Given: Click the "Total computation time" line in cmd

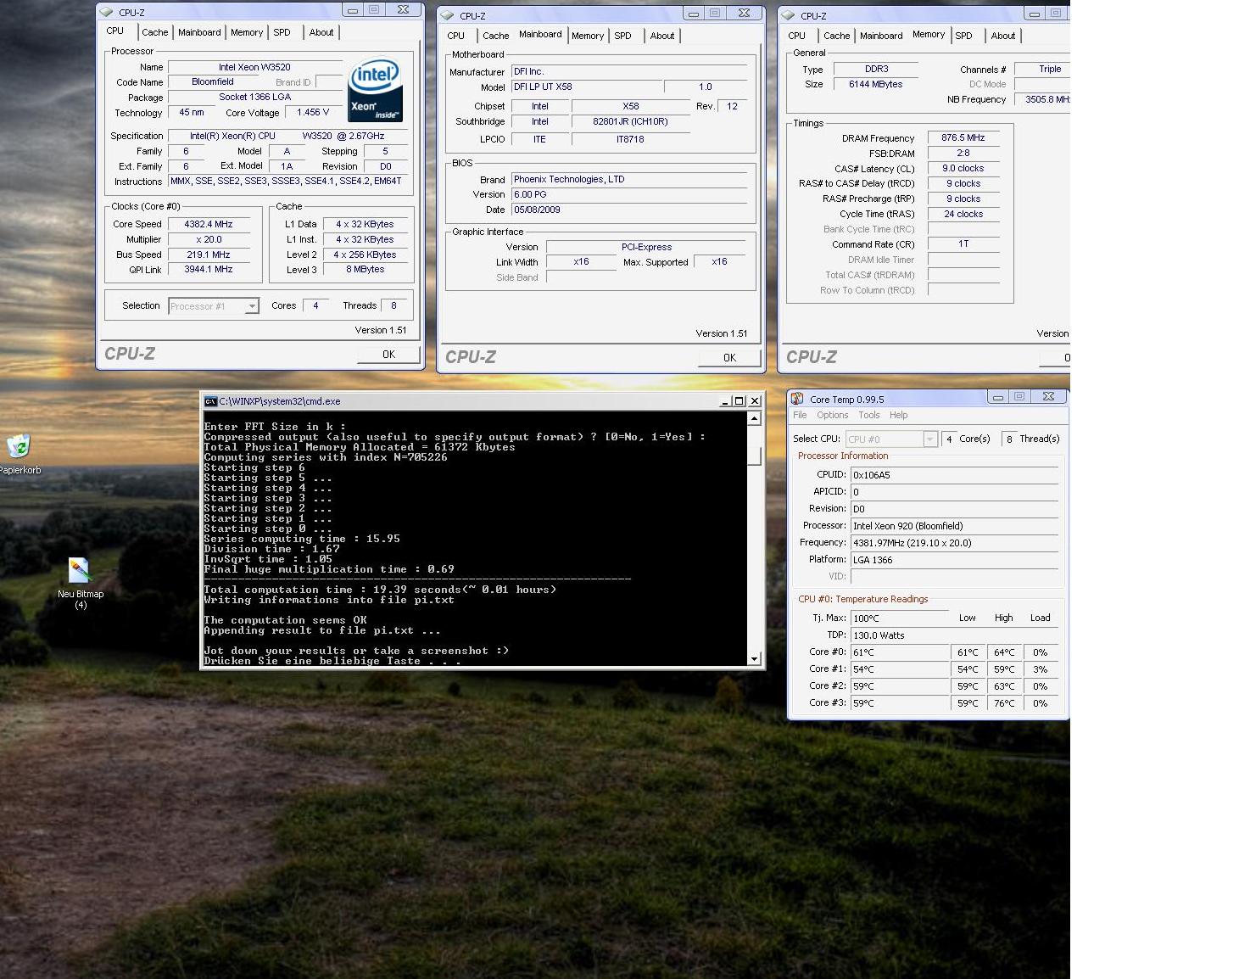Looking at the screenshot, I should tap(380, 590).
